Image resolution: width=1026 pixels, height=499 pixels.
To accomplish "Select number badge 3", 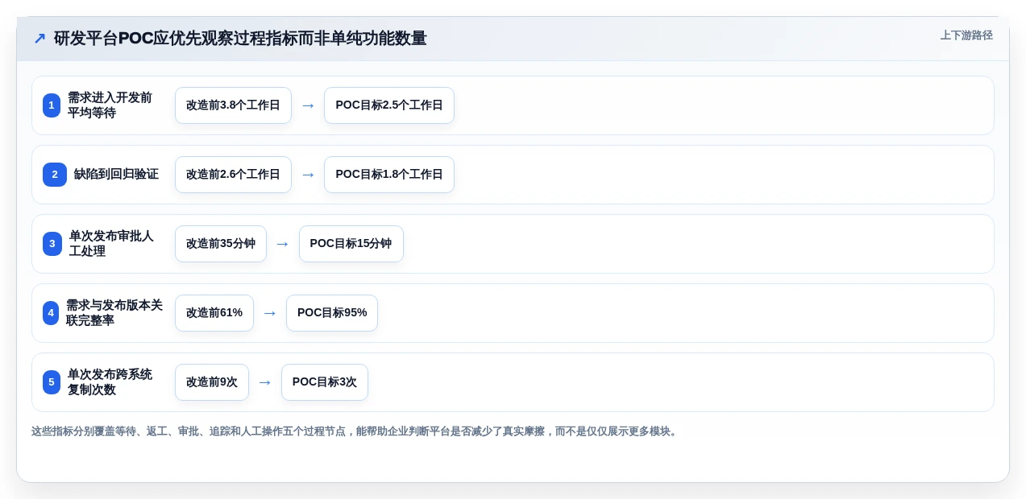I will [52, 244].
